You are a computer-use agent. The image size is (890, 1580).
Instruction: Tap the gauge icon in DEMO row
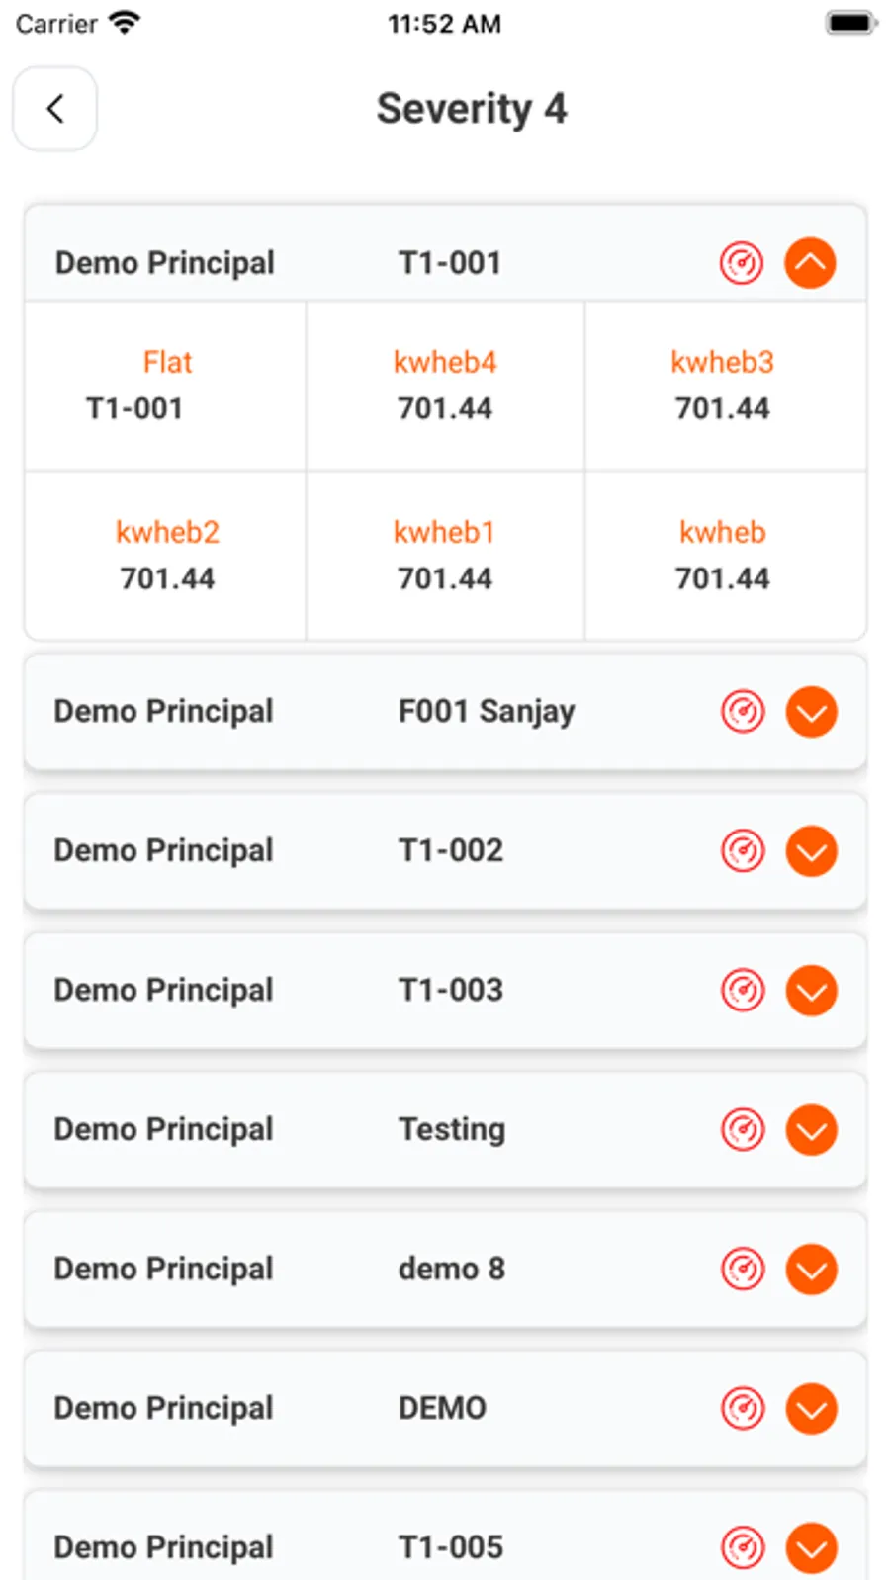coord(743,1409)
